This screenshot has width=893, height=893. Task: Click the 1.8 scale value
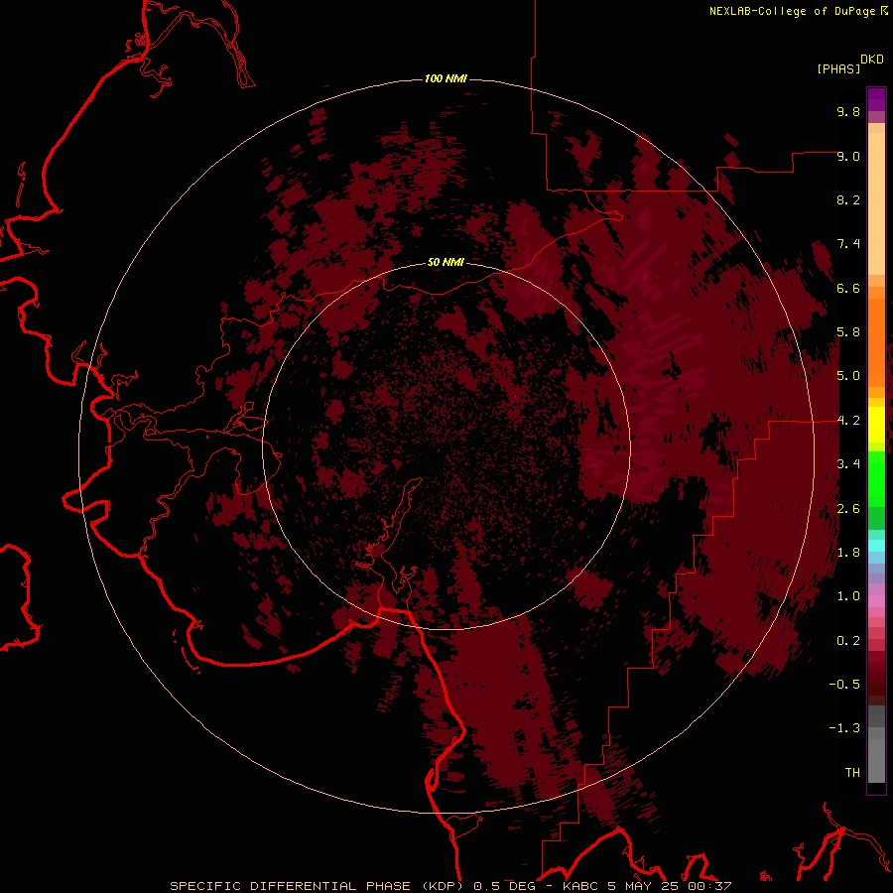[848, 553]
